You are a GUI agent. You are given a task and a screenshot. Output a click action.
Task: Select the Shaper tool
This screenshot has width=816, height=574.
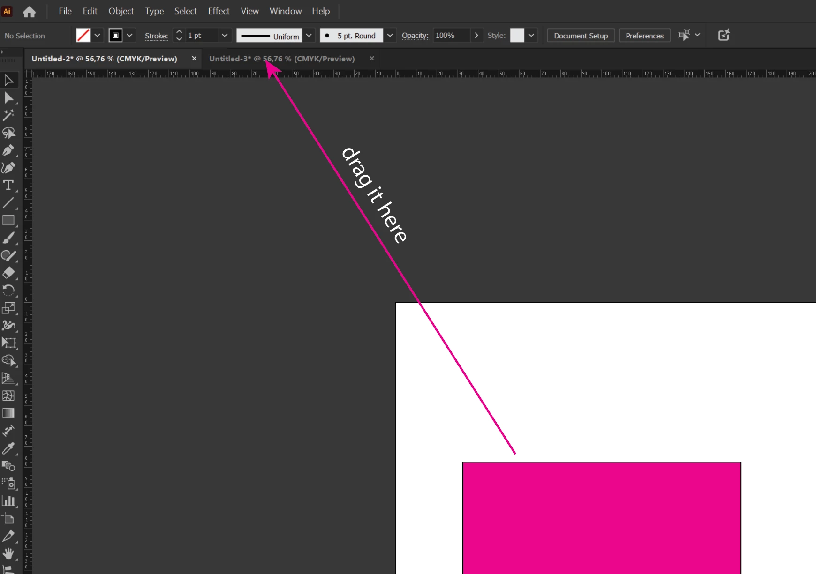pos(8,255)
